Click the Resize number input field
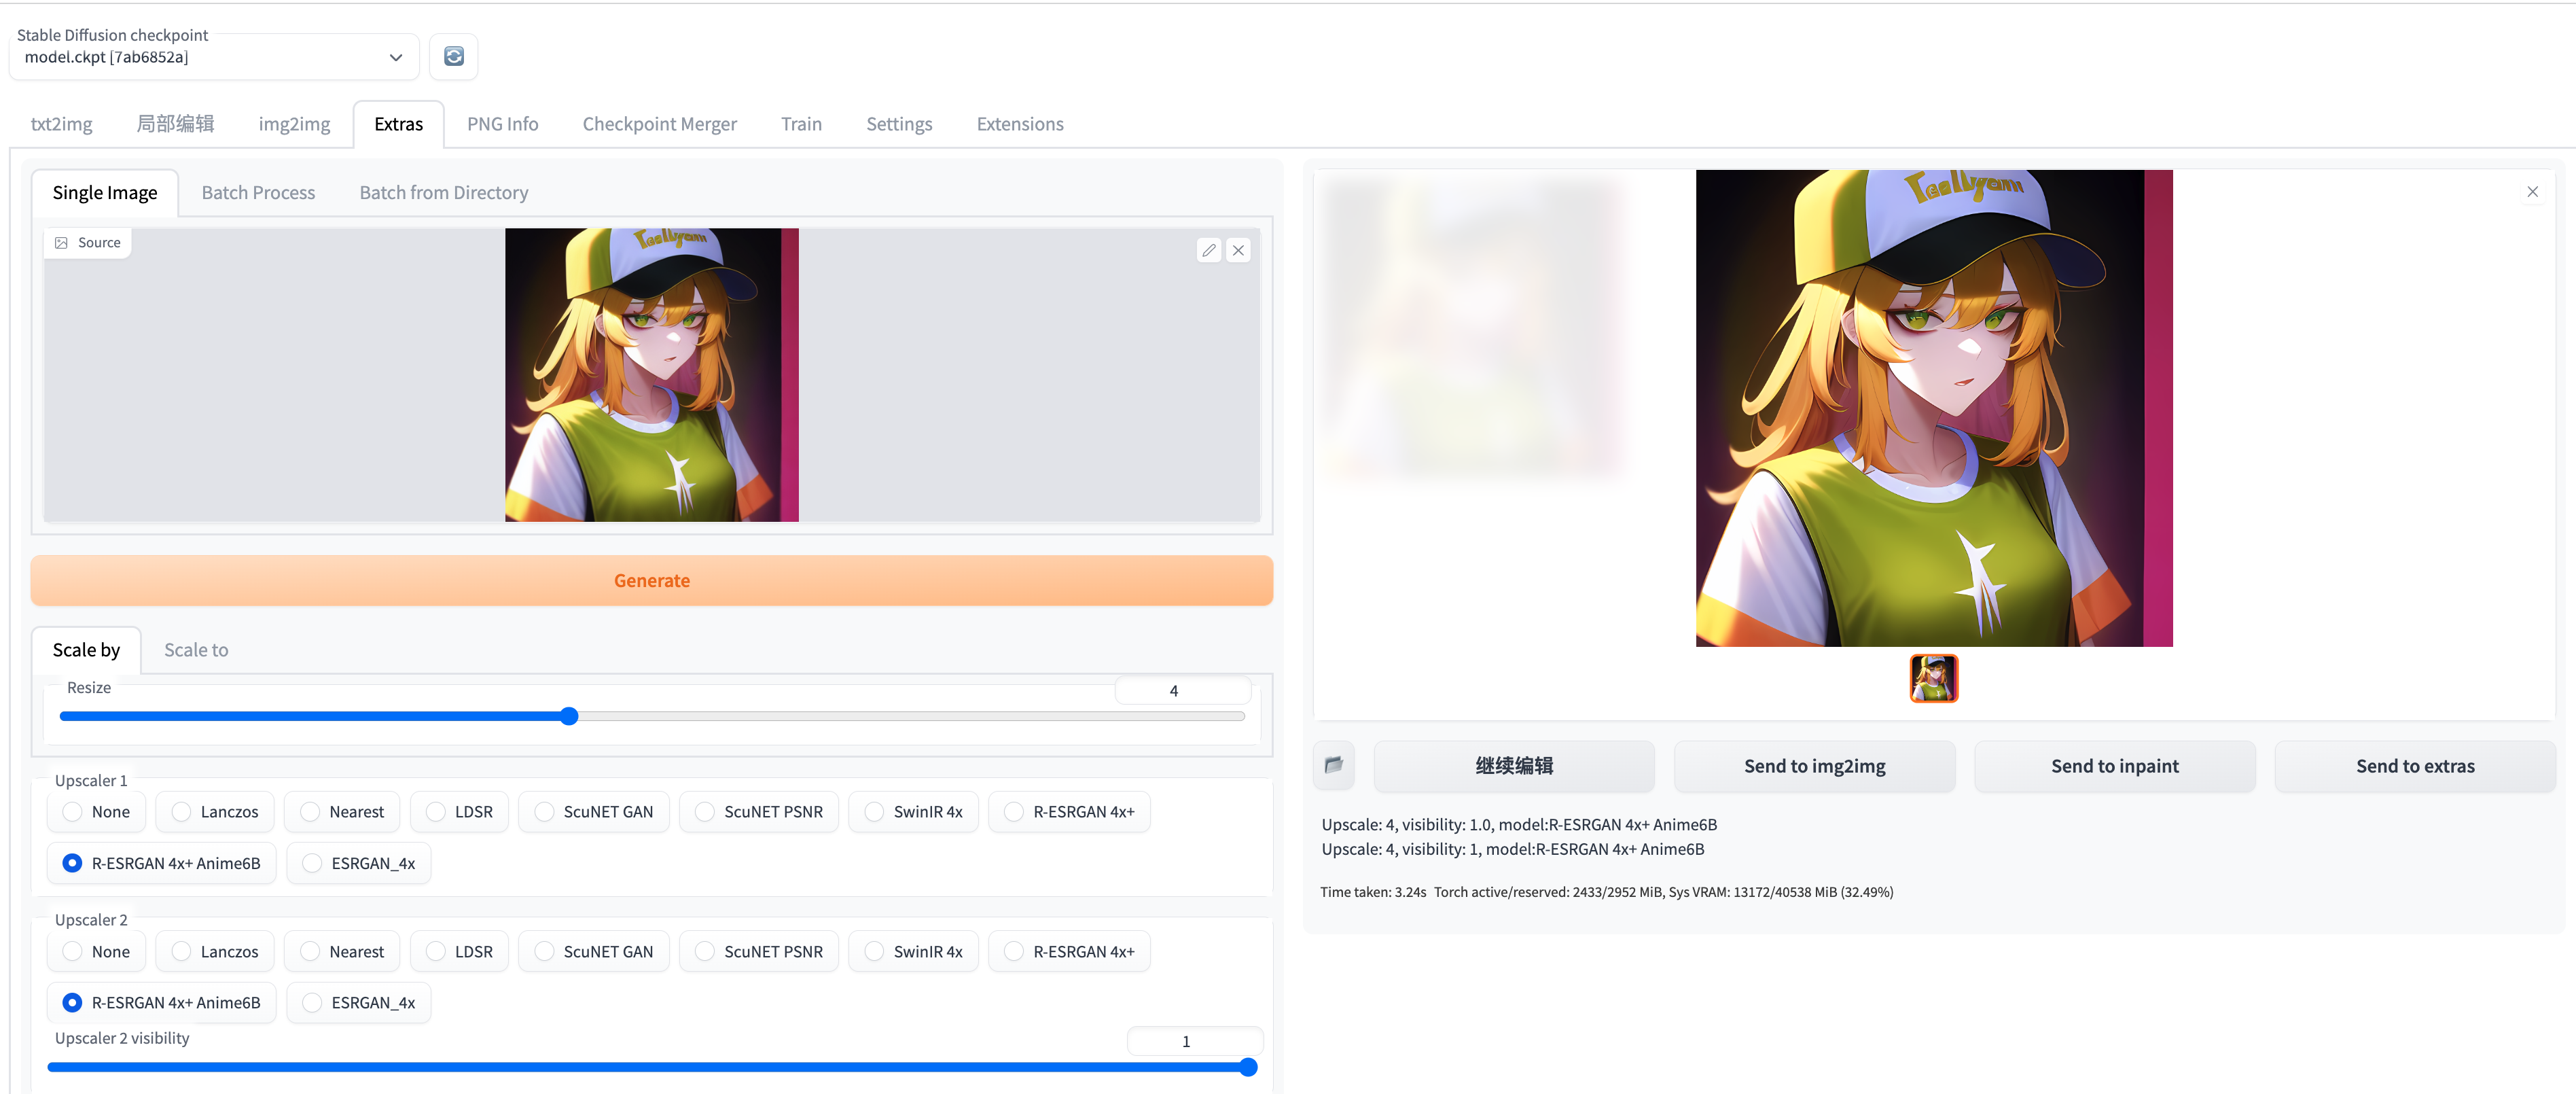The height and width of the screenshot is (1094, 2576). tap(1182, 691)
